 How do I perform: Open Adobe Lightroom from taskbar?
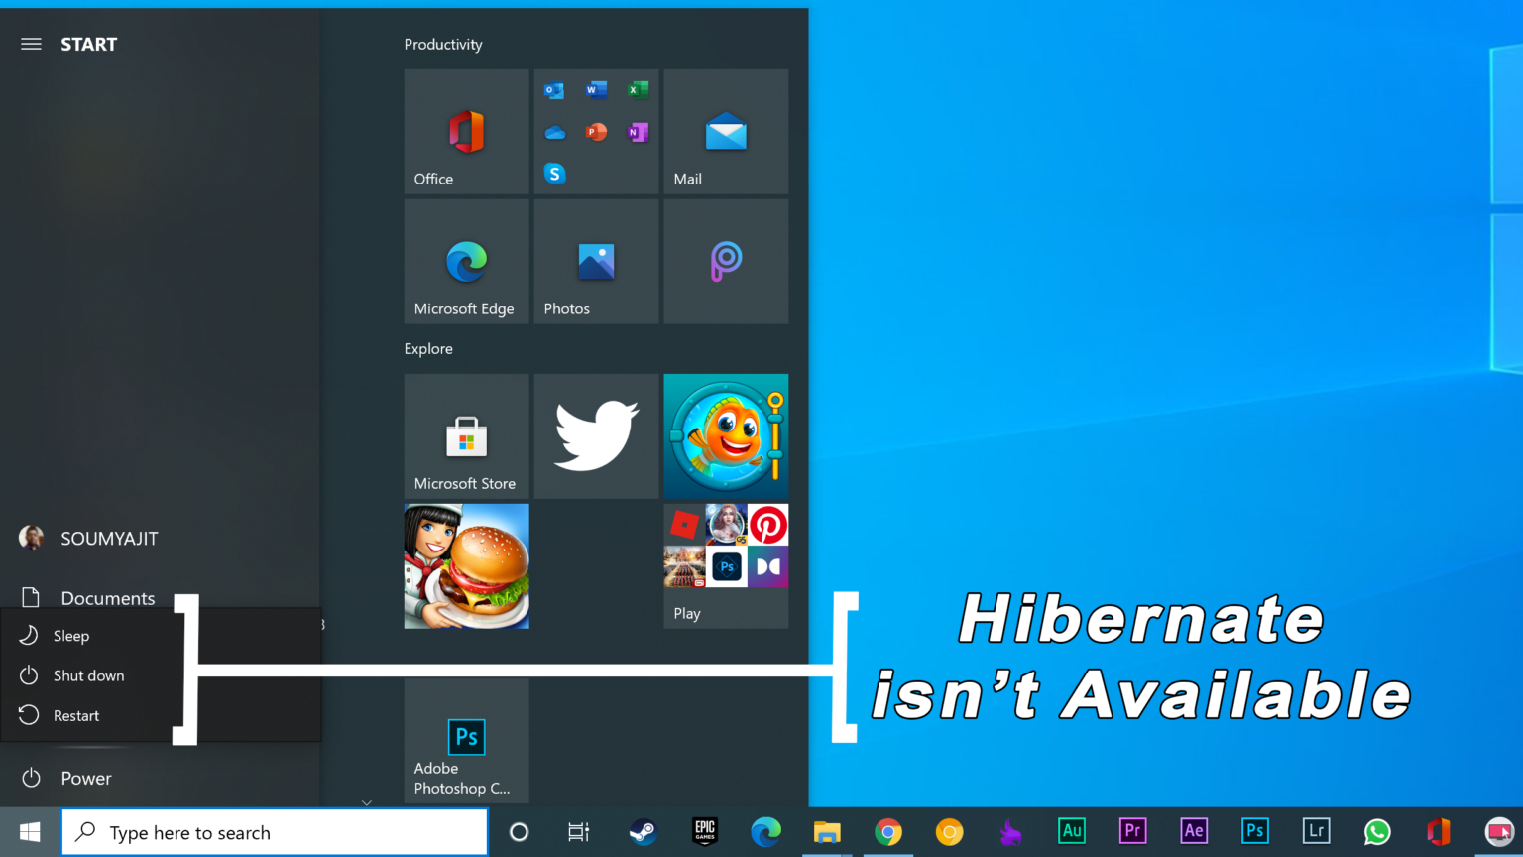tap(1316, 831)
